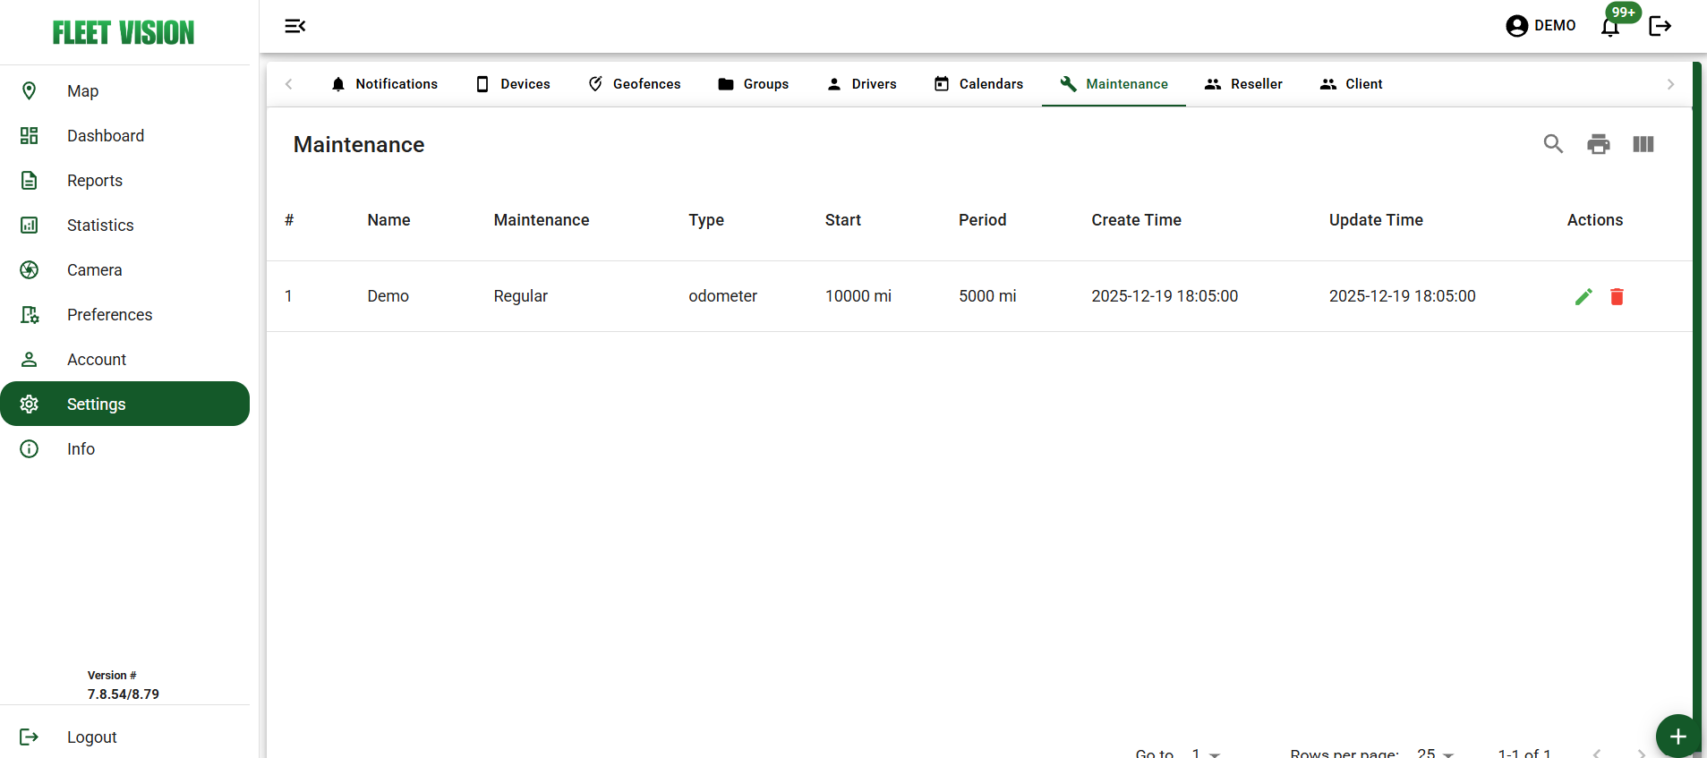The width and height of the screenshot is (1707, 758).
Task: Switch to the Calendars tab
Action: pyautogui.click(x=978, y=84)
